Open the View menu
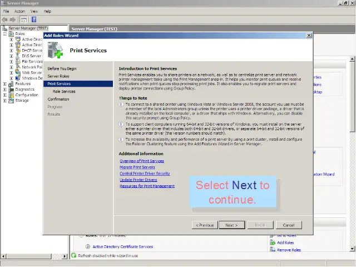The image size is (356, 267). [34, 11]
